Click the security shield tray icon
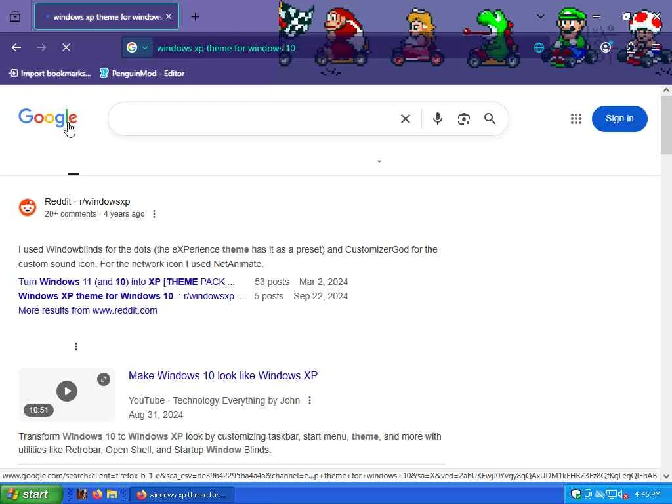The height and width of the screenshot is (504, 672). tap(576, 494)
